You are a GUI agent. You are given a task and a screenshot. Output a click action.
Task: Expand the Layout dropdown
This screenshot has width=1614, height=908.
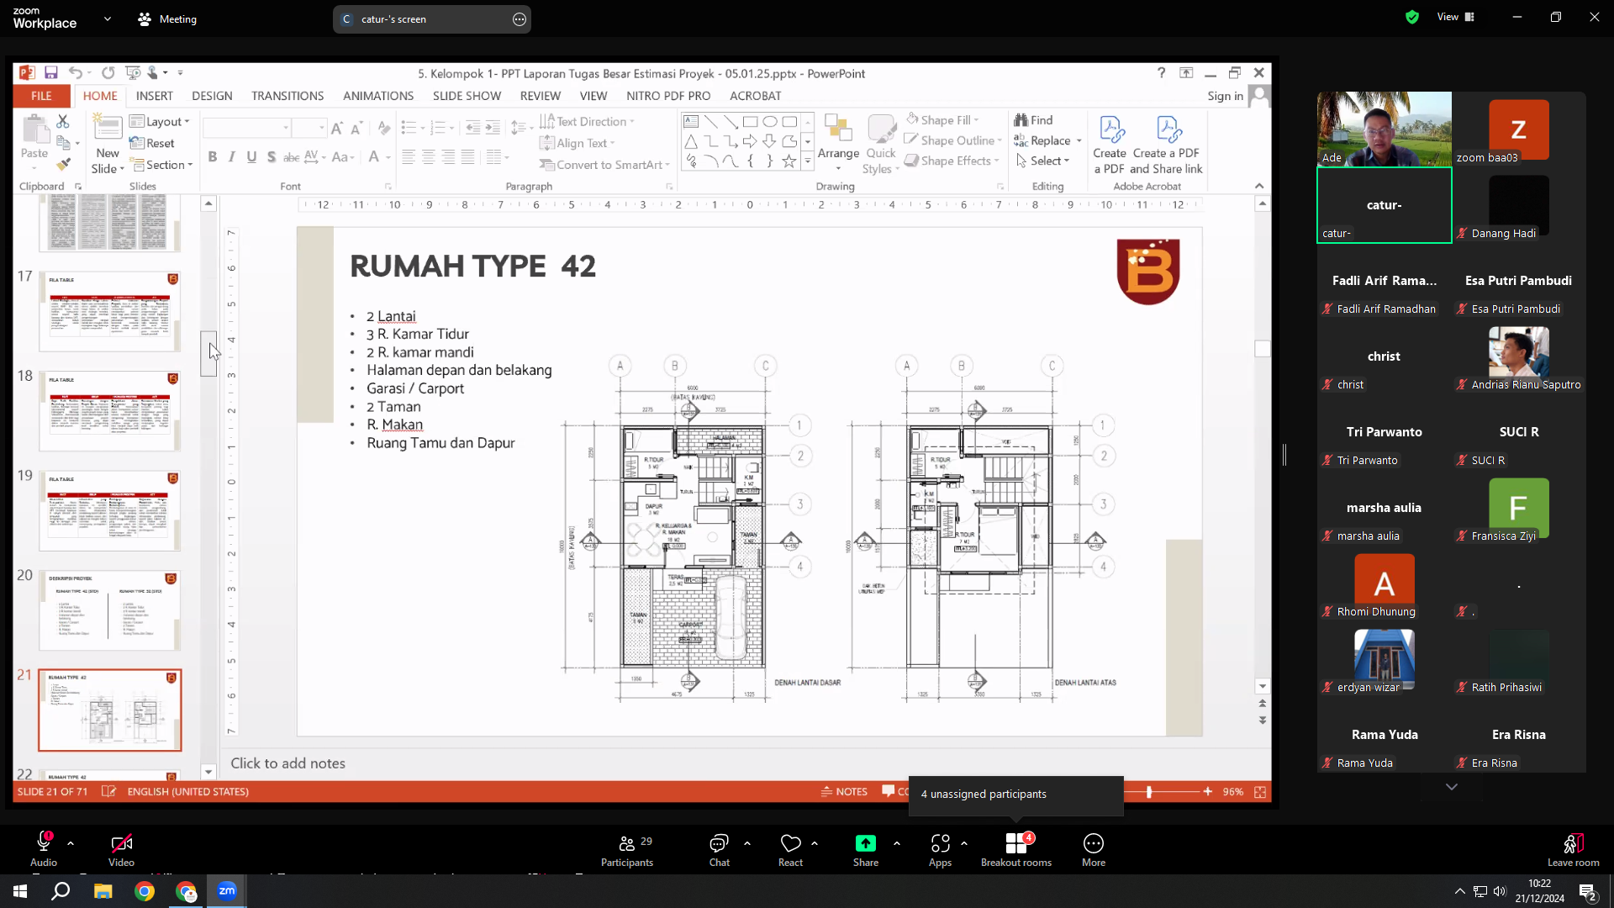click(160, 122)
